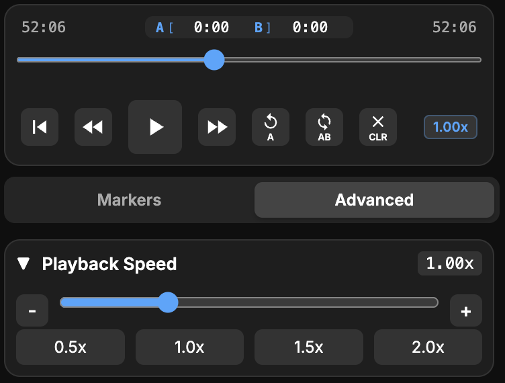Clear loop points with CLR button
505x383 pixels.
(378, 127)
